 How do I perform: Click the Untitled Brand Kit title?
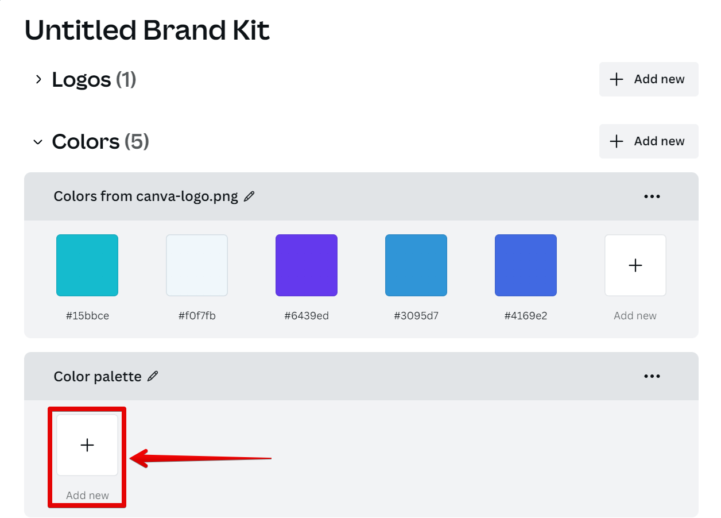coord(147,30)
